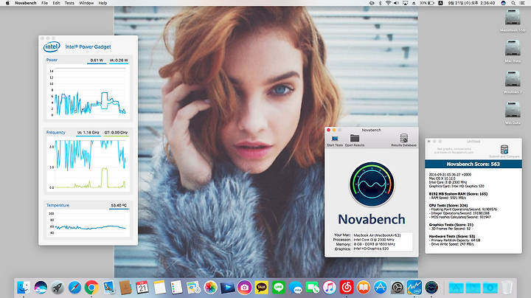This screenshot has width=531, height=298.
Task: Open the Help menu
Action: coord(103,3)
